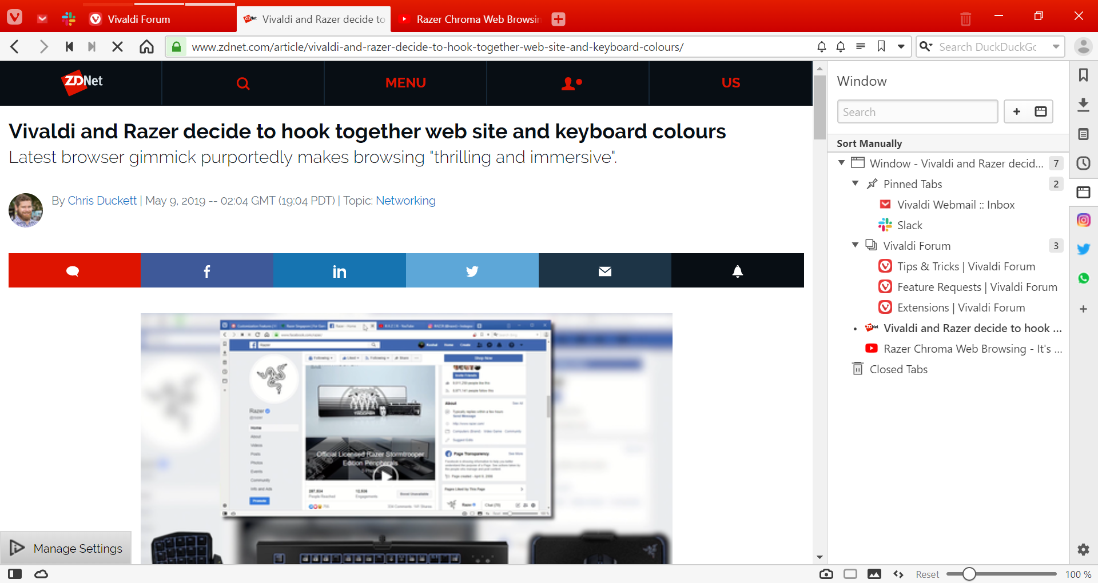This screenshot has width=1098, height=583.
Task: Open the WhatsApp web panel
Action: (1083, 278)
